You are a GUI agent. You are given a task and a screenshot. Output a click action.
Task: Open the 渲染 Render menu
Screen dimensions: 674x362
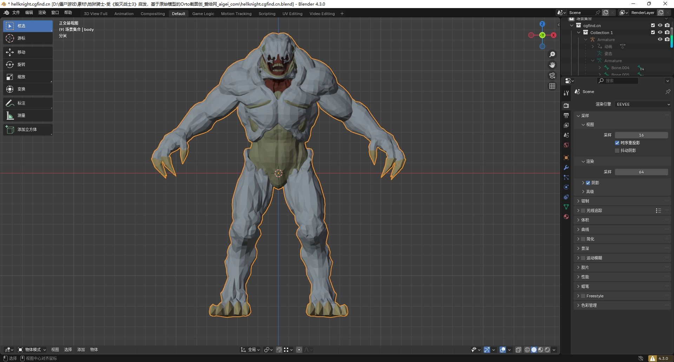(x=42, y=13)
